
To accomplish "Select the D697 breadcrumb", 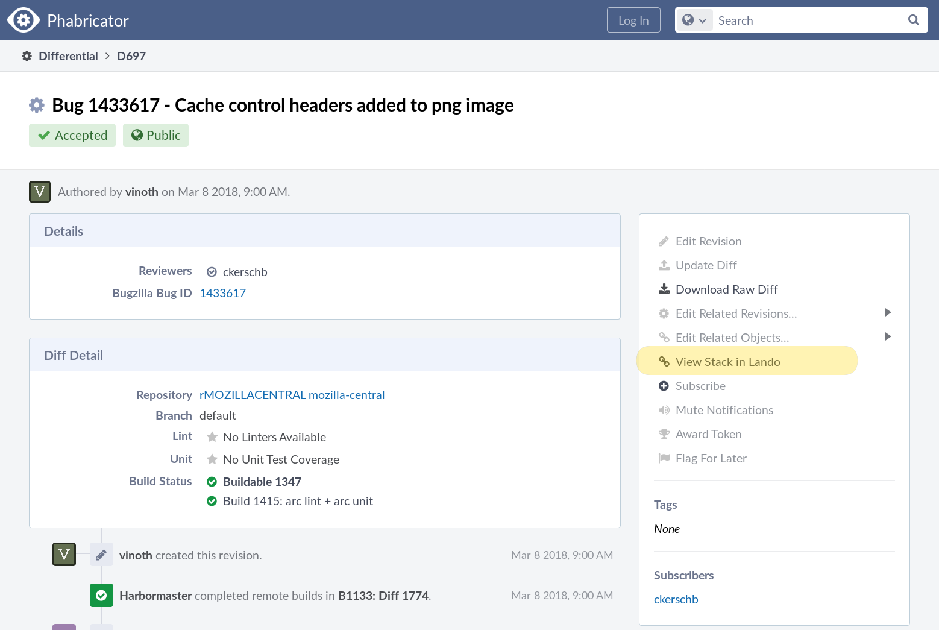I will click(x=131, y=56).
